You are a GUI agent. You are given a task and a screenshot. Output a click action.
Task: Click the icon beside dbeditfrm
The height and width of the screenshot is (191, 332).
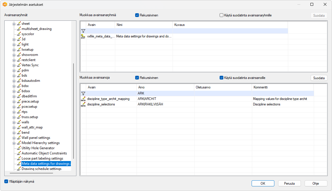[x=19, y=96]
